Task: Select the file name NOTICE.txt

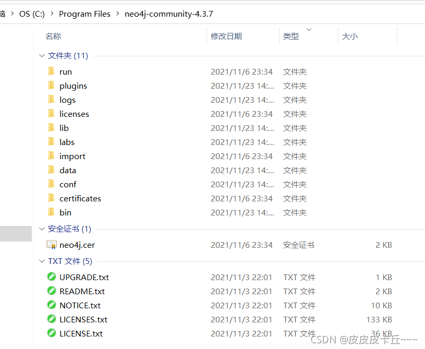Action: tap(80, 305)
